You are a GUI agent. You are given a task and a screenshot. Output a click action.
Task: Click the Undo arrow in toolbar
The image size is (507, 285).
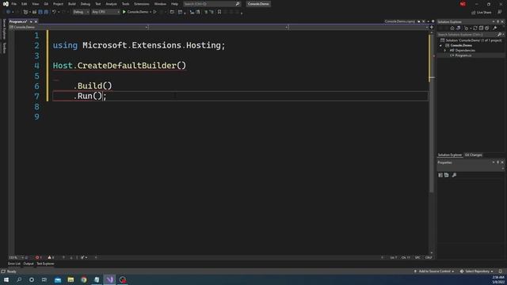pyautogui.click(x=54, y=12)
